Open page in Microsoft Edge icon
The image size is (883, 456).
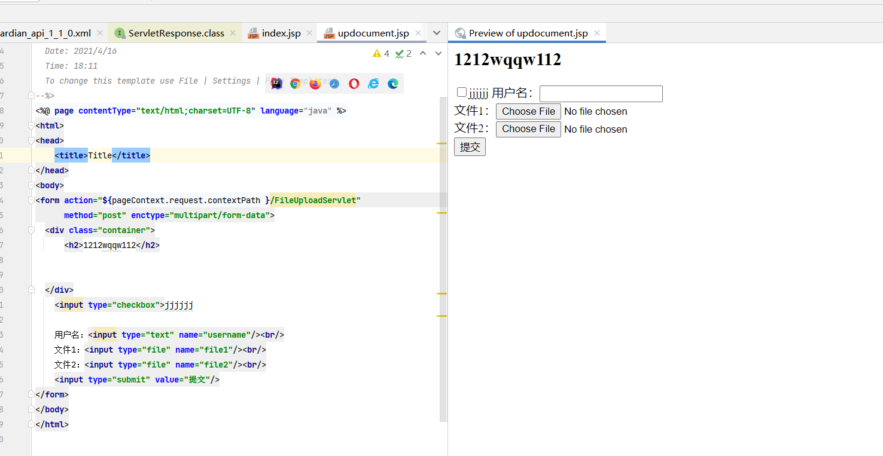tap(393, 84)
